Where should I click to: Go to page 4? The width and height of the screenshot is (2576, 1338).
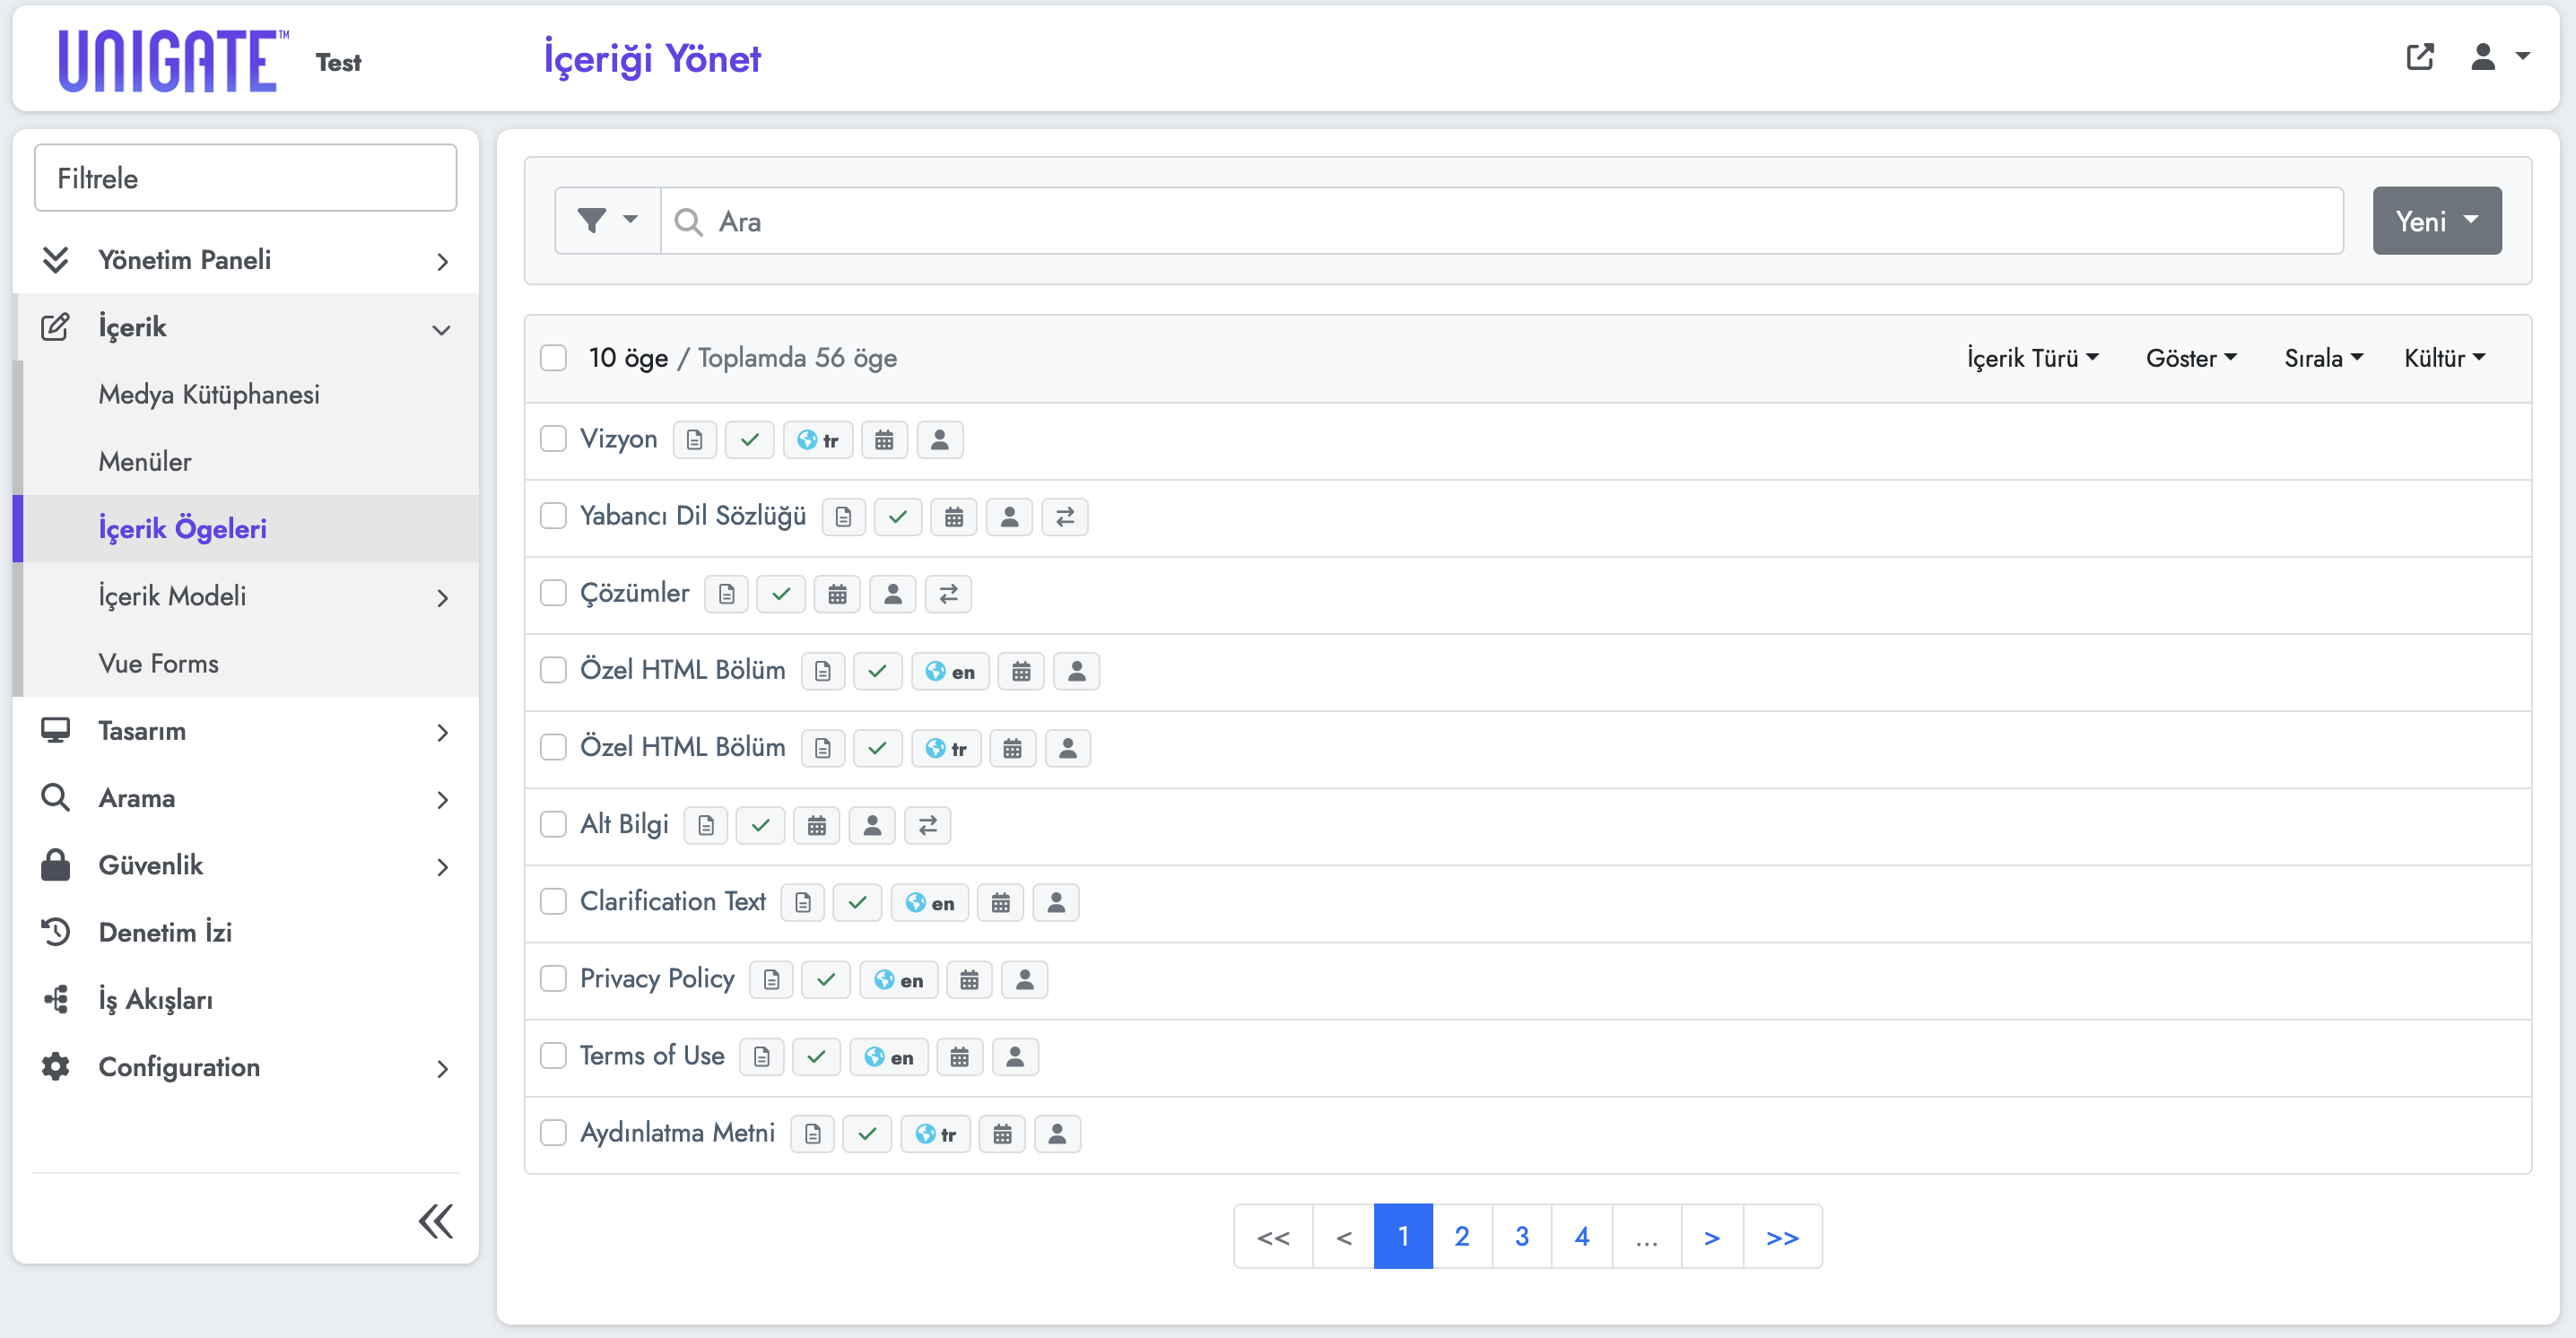(x=1582, y=1236)
